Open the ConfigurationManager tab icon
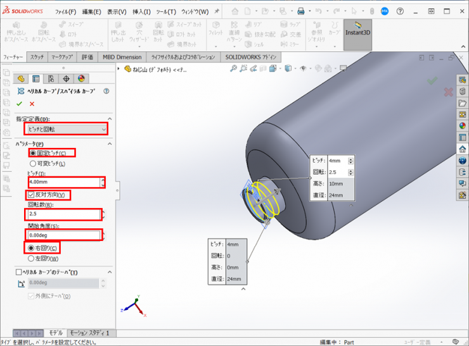The height and width of the screenshot is (346, 469). [51, 79]
